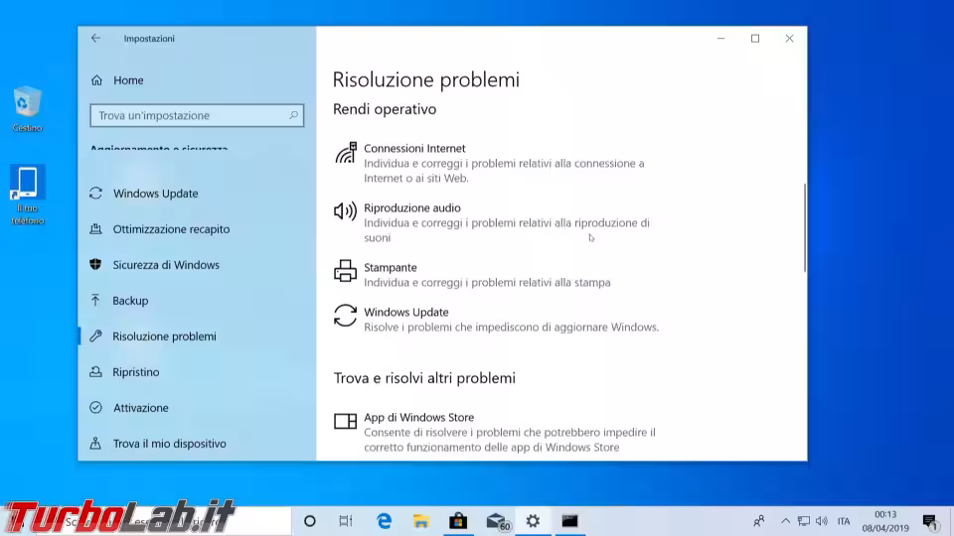Open the Action Center notifications icon
Screen dimensions: 954x536
pos(930,521)
